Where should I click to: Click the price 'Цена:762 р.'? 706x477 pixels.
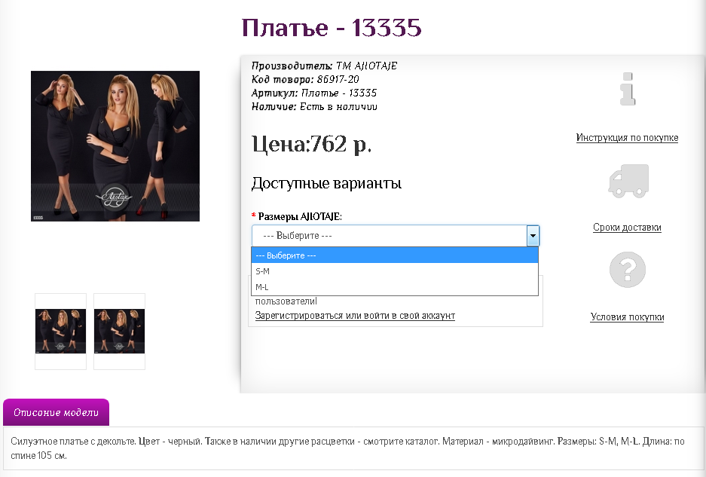(x=311, y=144)
